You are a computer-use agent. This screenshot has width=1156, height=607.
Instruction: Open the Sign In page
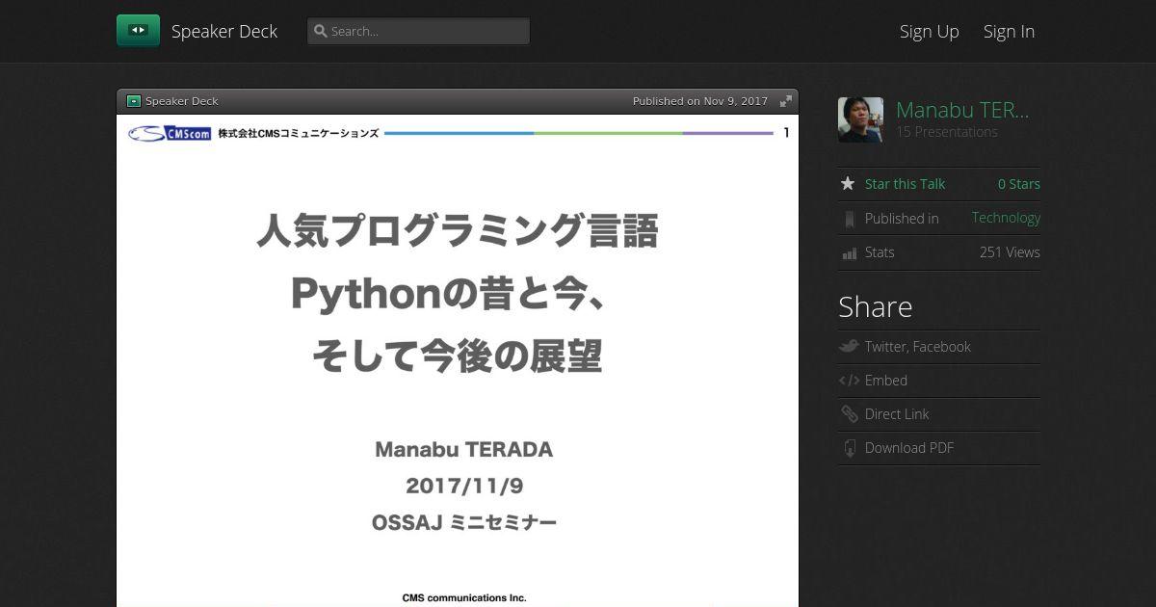click(x=1009, y=31)
